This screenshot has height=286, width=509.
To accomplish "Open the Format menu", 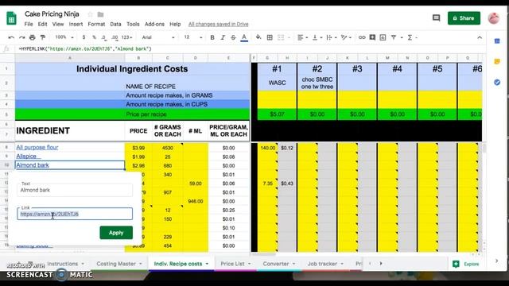I will pos(96,24).
